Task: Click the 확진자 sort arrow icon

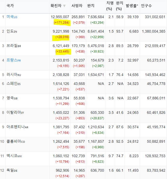Action: coord(64,6)
